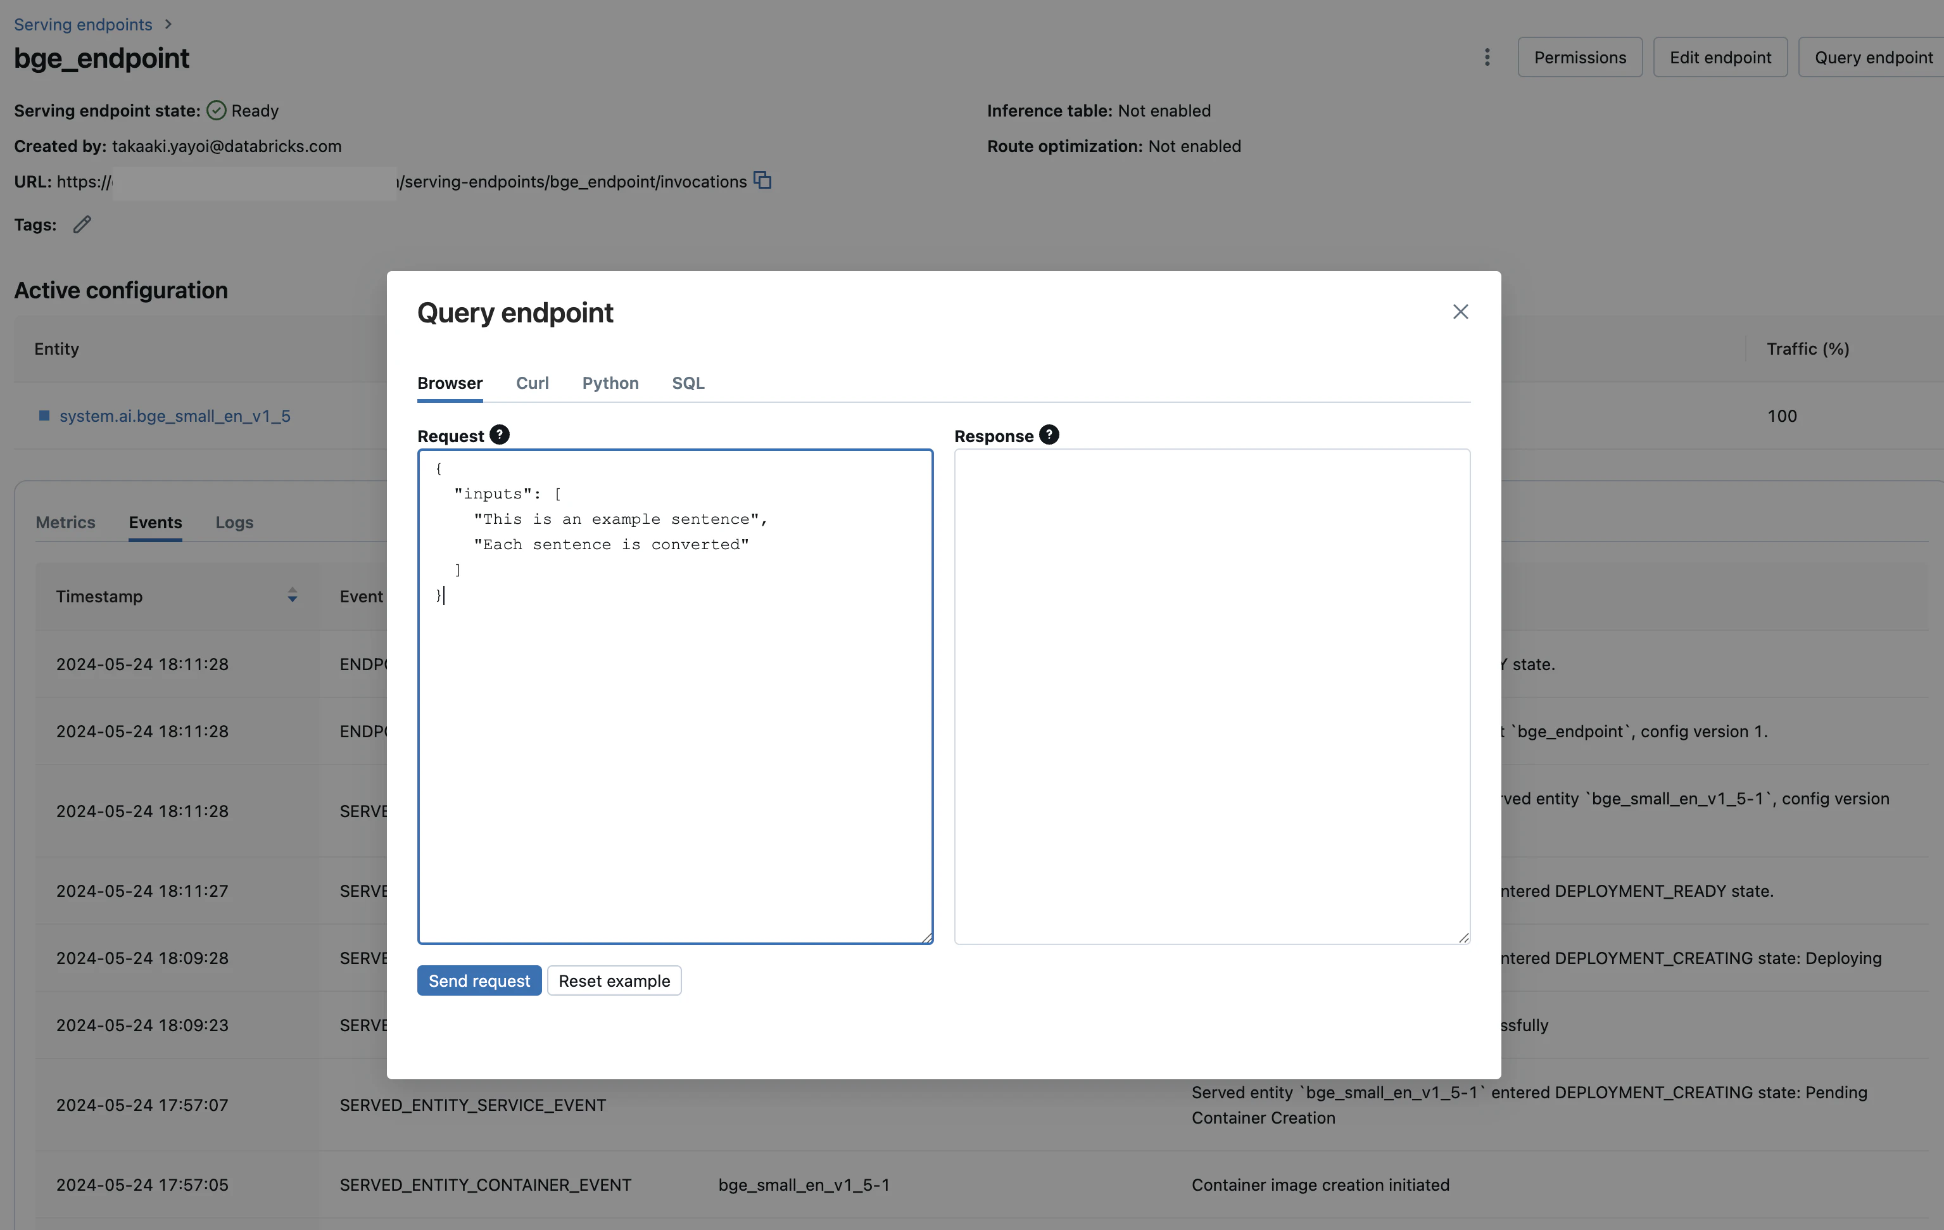1944x1230 pixels.
Task: Edit tags using the pencil icon
Action: [x=82, y=224]
